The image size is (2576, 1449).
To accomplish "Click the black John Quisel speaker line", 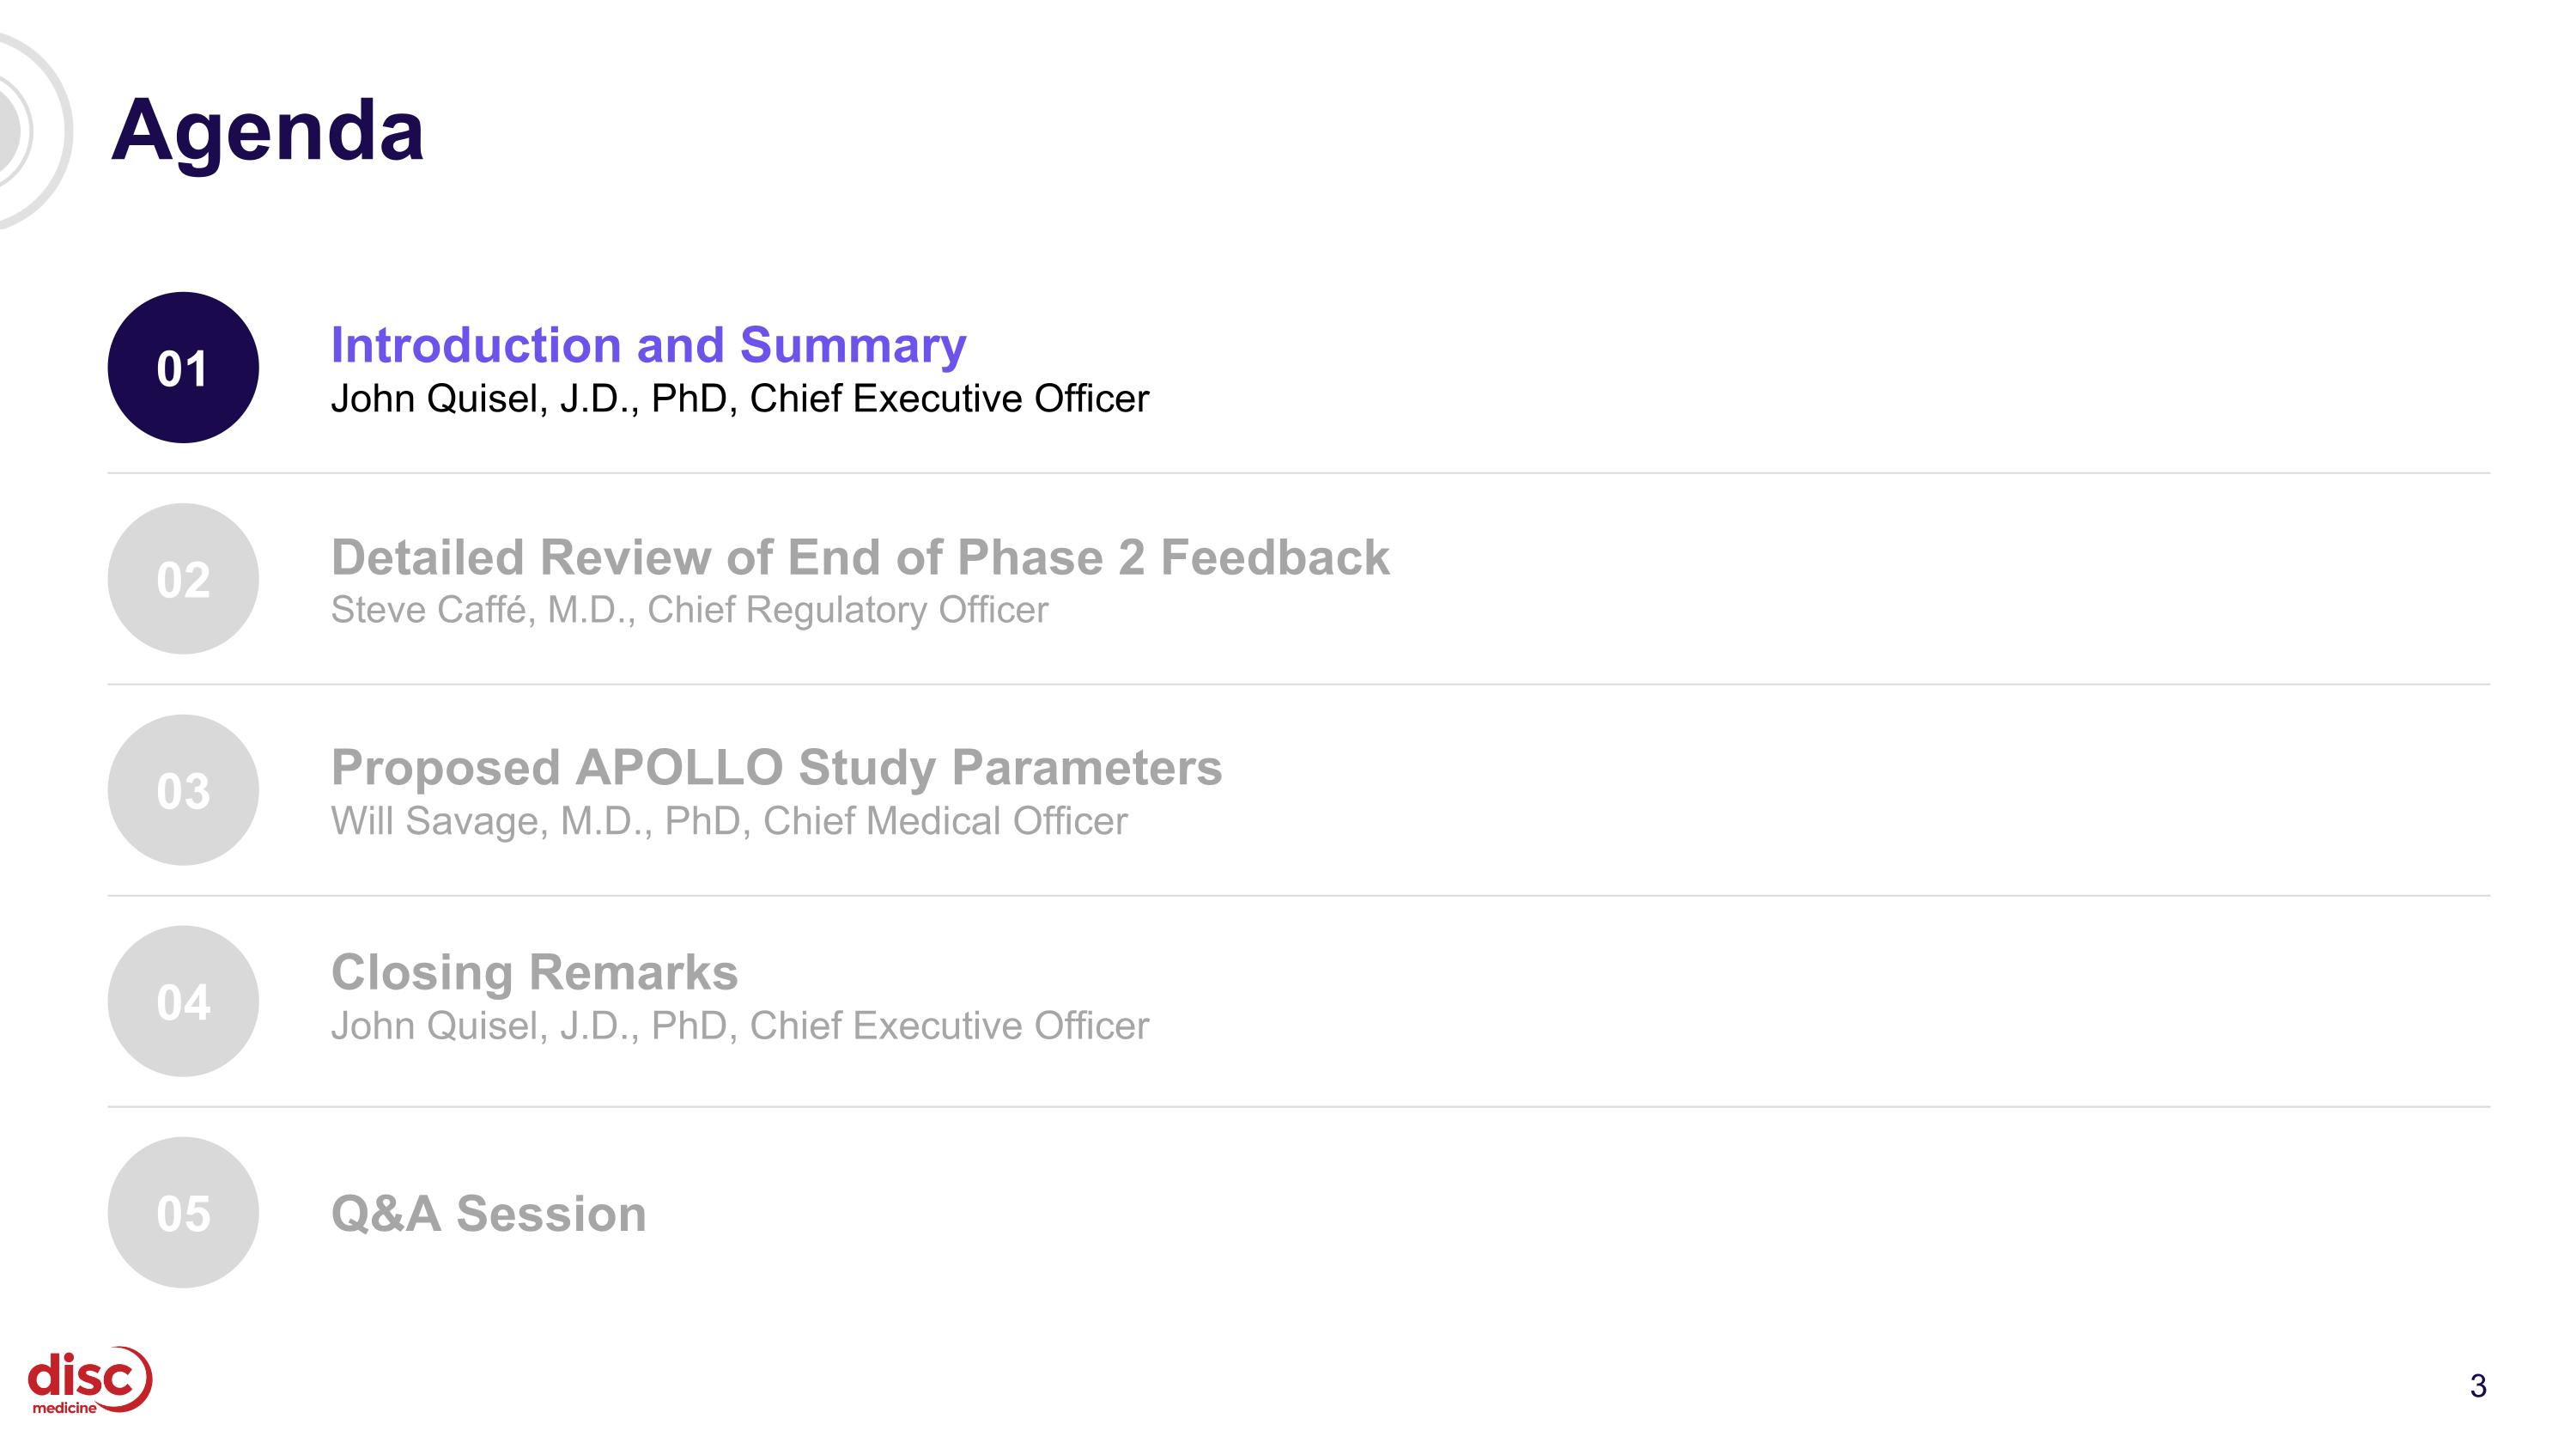I will click(x=740, y=399).
